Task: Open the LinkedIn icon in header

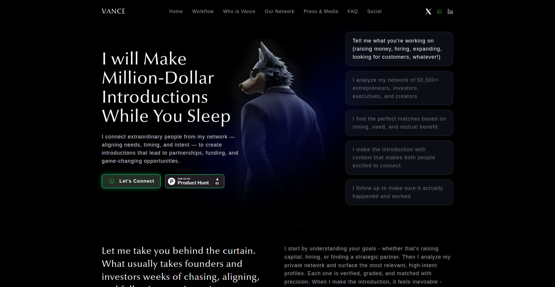Action: (x=450, y=12)
